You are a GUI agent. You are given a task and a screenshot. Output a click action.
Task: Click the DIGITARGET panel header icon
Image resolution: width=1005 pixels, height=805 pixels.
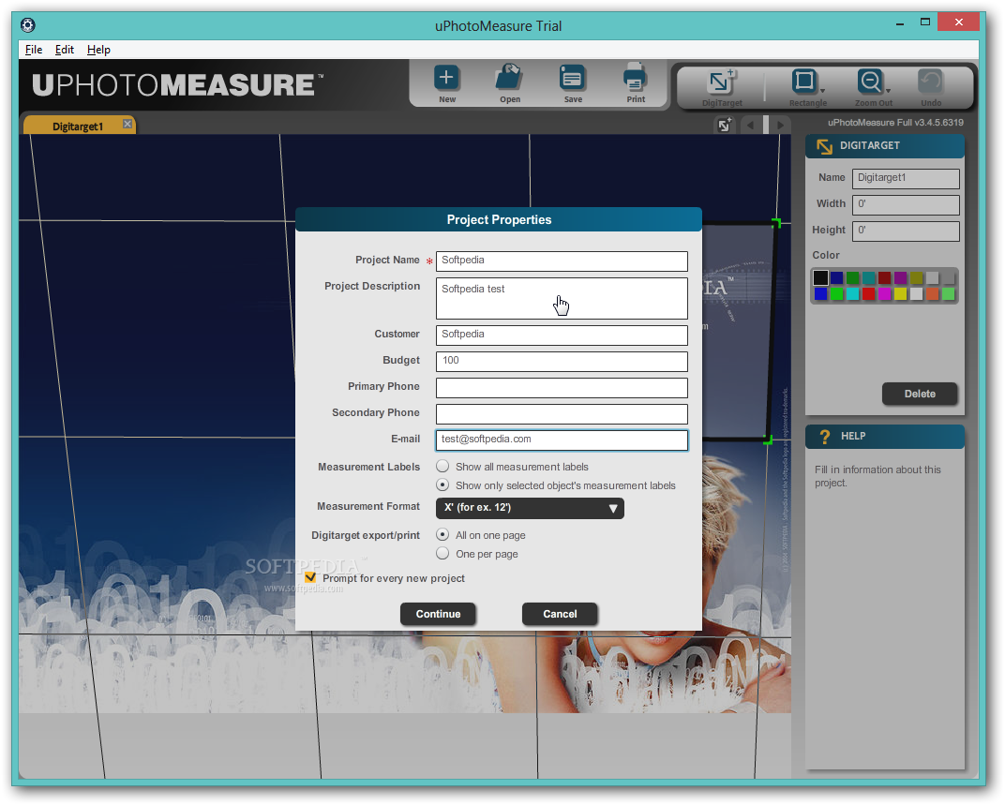(x=824, y=146)
